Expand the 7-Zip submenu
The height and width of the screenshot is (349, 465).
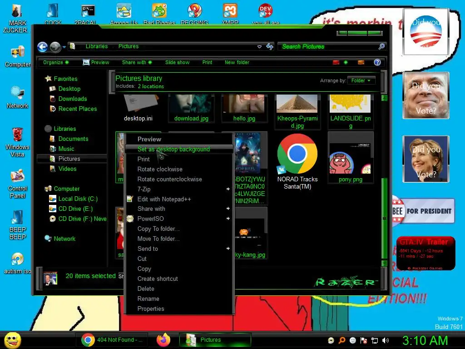coord(179,189)
